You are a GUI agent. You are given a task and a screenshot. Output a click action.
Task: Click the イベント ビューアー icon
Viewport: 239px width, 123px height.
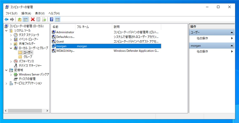tap(16, 39)
